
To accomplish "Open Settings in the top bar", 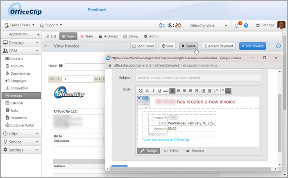I will coord(265,25).
